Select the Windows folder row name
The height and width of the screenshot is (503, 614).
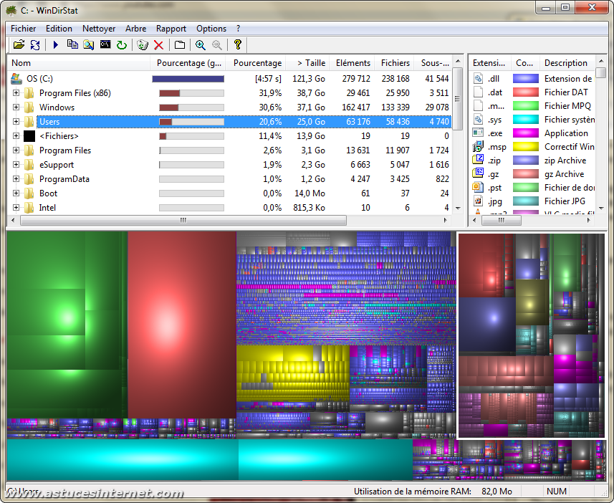pyautogui.click(x=57, y=107)
